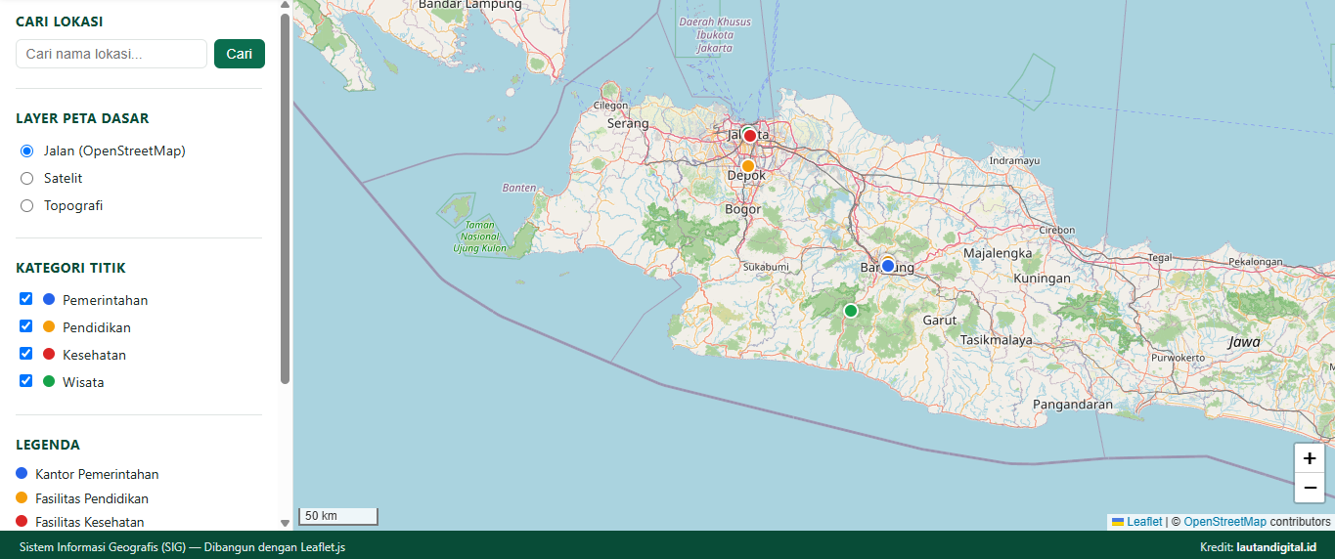Click the blue government marker at Bandung
This screenshot has height=559, width=1335.
click(888, 266)
